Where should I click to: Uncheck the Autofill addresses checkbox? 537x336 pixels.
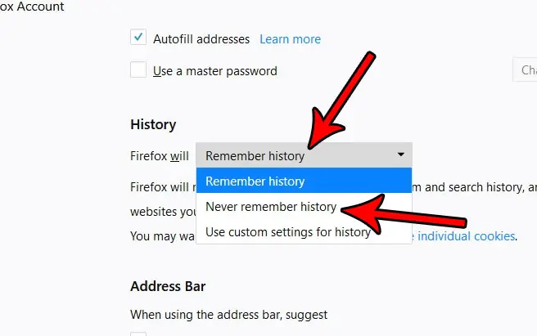click(x=138, y=37)
